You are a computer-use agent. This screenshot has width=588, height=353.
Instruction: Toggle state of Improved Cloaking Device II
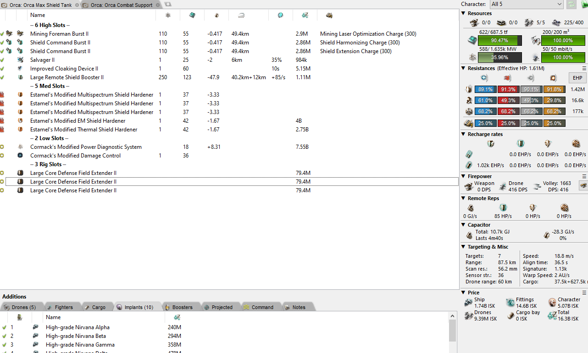2,69
